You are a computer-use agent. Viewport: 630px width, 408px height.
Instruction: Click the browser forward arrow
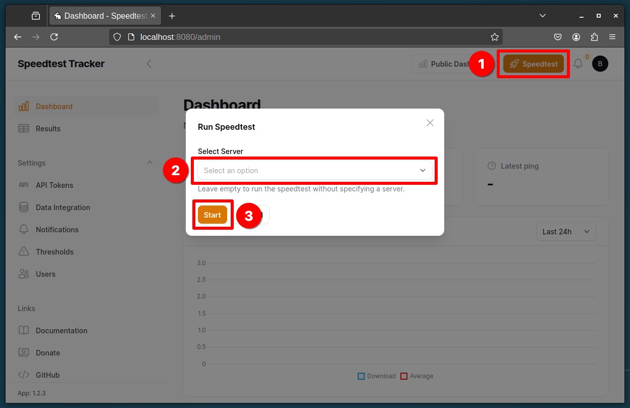click(x=36, y=37)
